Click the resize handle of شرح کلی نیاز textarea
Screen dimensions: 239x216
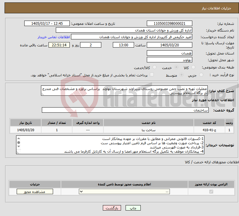click(x=42, y=94)
